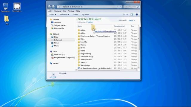191x107 pixels.
Task: Open the Bilder library
Action: pyautogui.click(x=56, y=37)
